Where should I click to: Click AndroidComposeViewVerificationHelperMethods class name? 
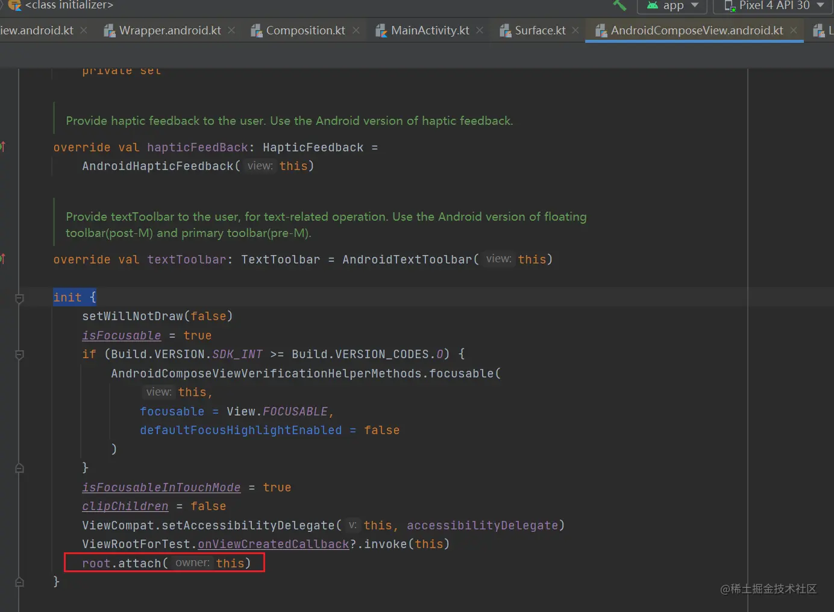coord(266,374)
